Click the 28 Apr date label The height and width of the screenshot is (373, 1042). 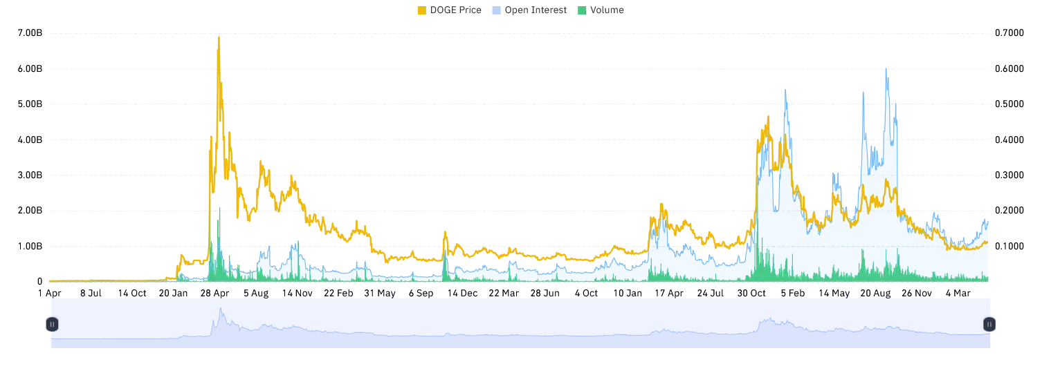(x=214, y=293)
